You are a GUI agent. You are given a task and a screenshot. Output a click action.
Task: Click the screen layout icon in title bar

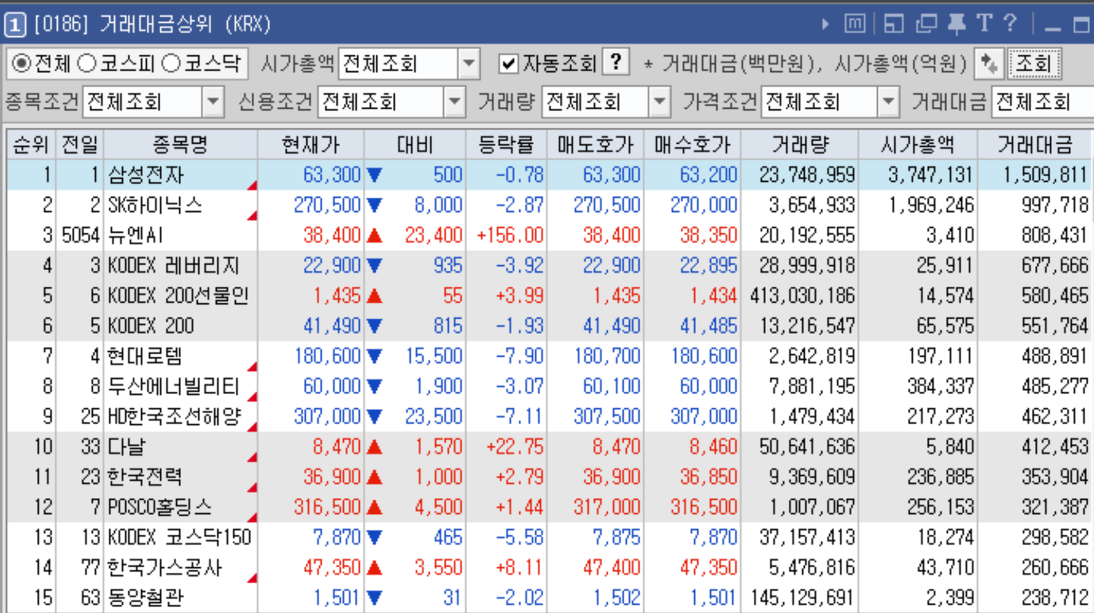pyautogui.click(x=894, y=24)
